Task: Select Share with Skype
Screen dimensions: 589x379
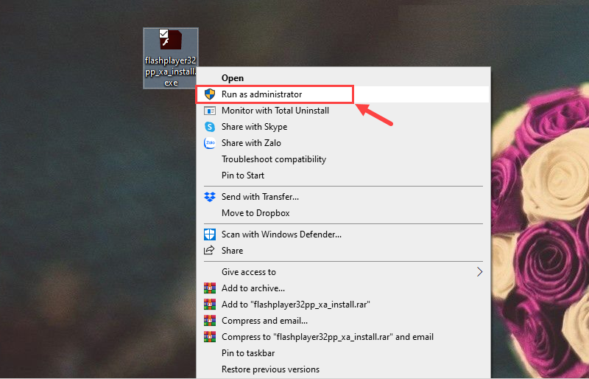Action: tap(343, 127)
